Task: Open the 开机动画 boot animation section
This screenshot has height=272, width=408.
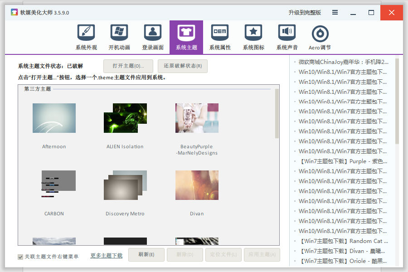Action: [119, 37]
